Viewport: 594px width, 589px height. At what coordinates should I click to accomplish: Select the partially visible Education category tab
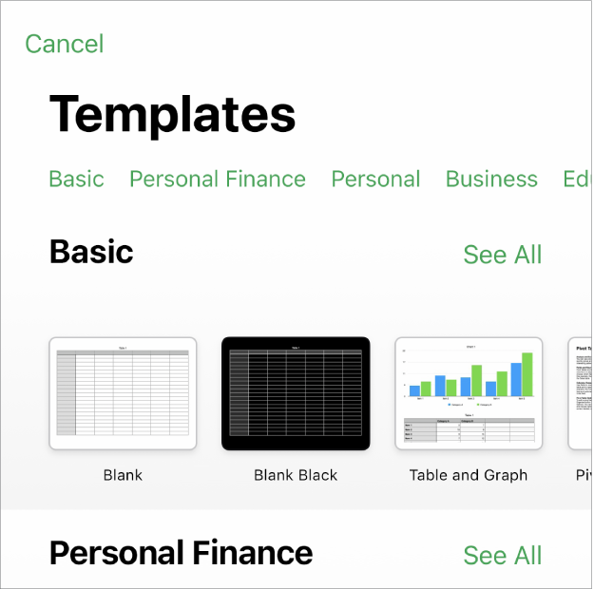576,179
